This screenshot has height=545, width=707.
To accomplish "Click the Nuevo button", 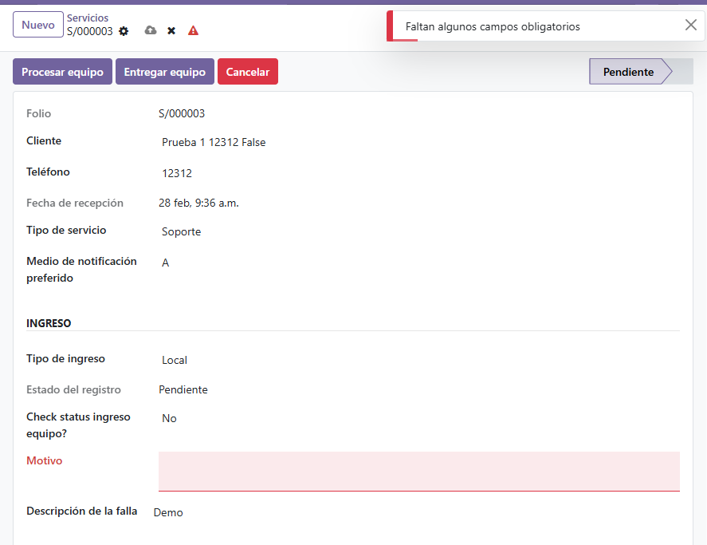I will point(37,24).
